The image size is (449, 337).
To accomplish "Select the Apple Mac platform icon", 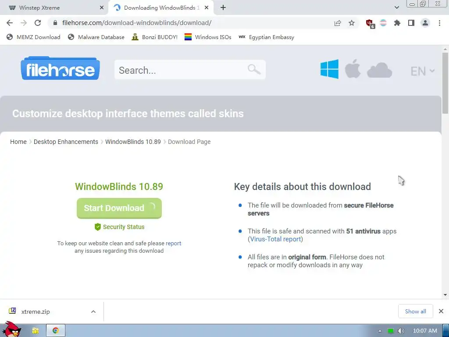I will point(353,69).
